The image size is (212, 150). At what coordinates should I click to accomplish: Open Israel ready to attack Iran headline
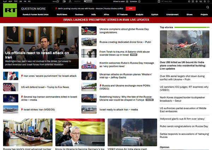119,110
